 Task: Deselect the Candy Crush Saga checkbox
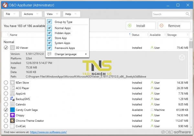(x=6, y=110)
